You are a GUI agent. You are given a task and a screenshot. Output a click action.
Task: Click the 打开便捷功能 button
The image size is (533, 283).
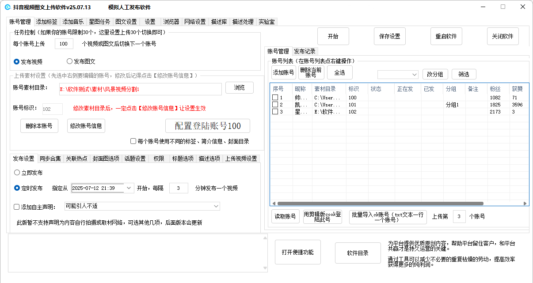pyautogui.click(x=298, y=252)
